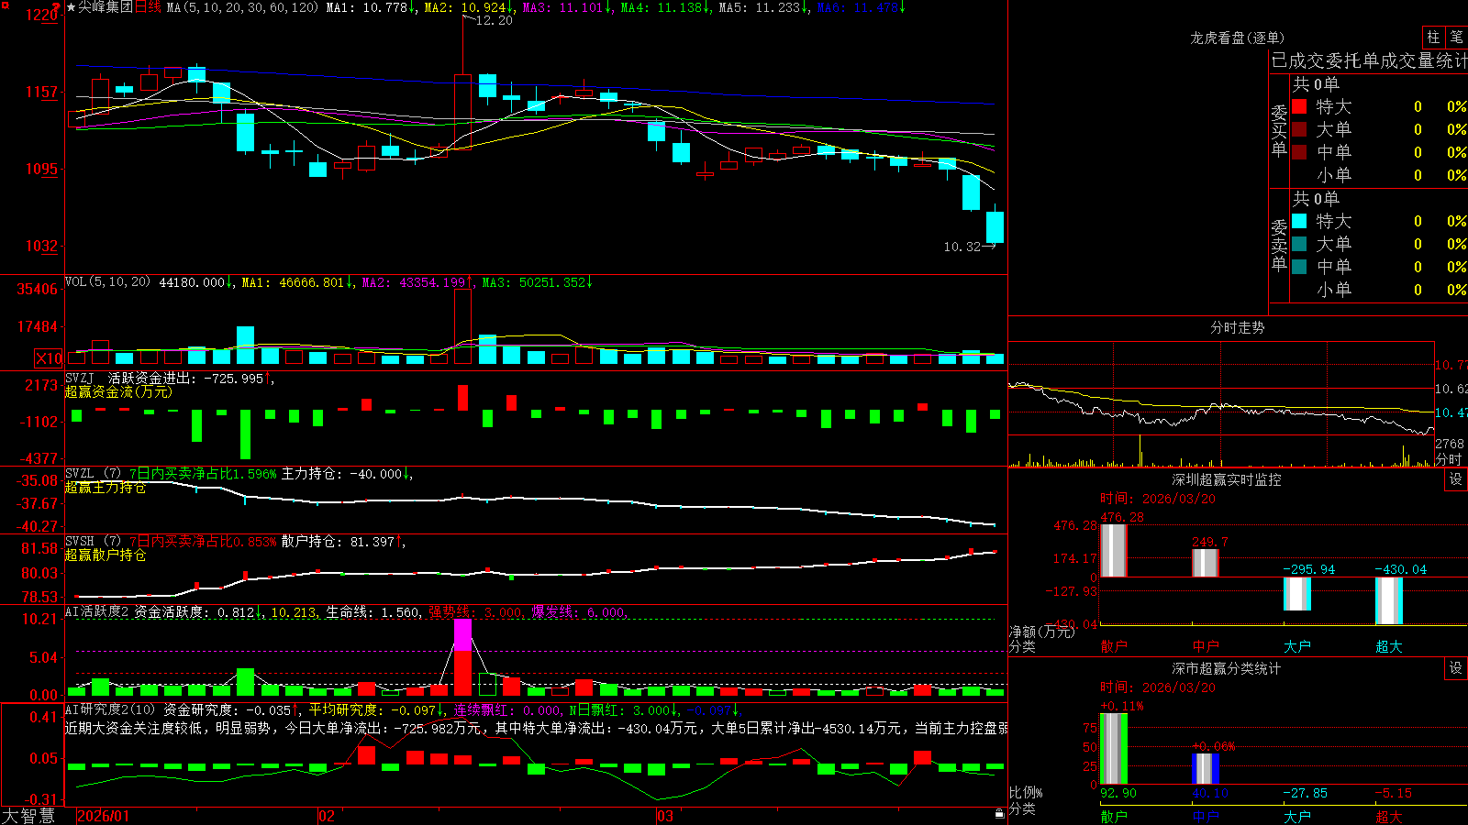Screen dimensions: 1468x825
Task: Click the red question mark help icon
Action: tap(57, 7)
